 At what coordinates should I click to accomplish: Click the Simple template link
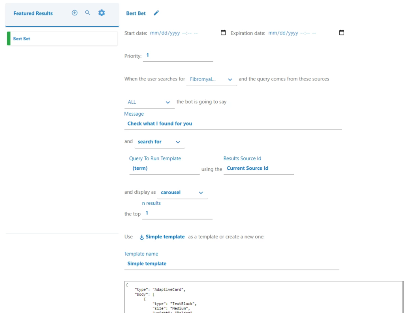pyautogui.click(x=165, y=237)
